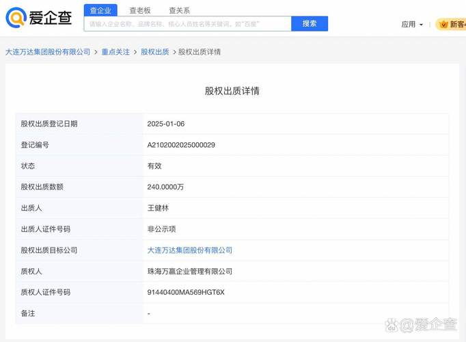This screenshot has width=466, height=342.
Task: Click the pledgor name 王健林
Action: click(x=157, y=208)
